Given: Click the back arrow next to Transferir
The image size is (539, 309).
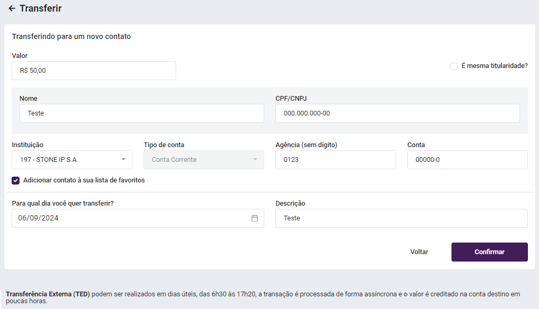Looking at the screenshot, I should [12, 8].
